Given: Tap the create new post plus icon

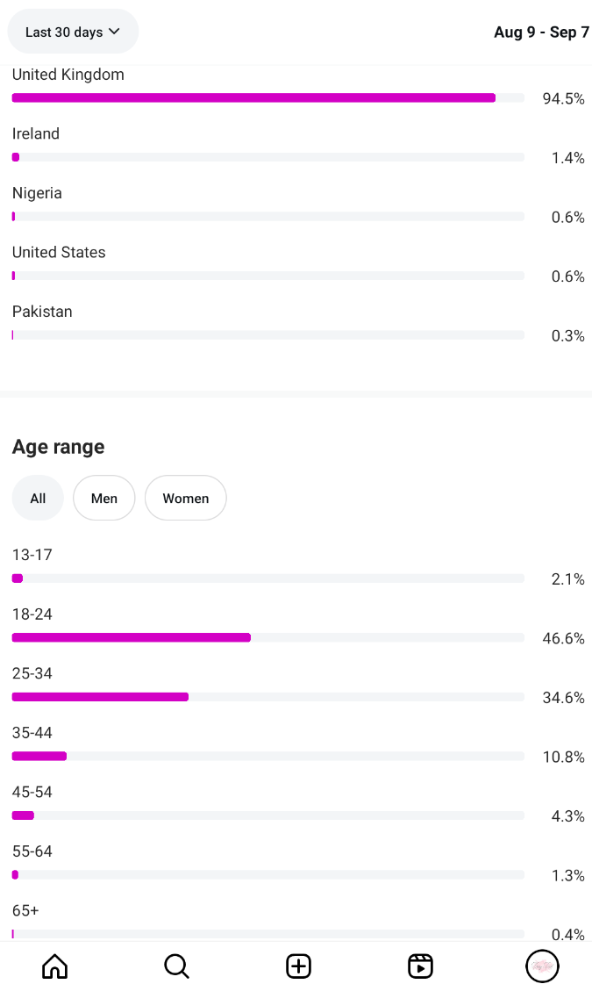Looking at the screenshot, I should [x=298, y=966].
